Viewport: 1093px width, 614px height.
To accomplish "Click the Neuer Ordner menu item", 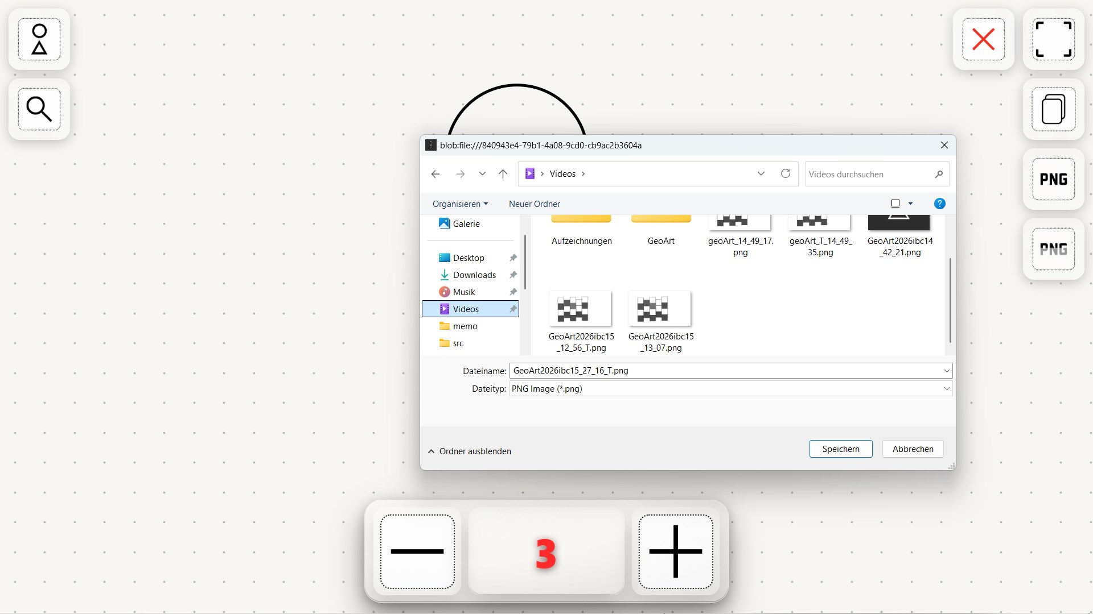I will point(534,204).
